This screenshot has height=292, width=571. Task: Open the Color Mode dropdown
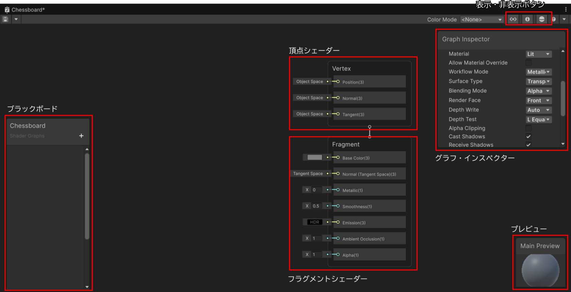(482, 20)
